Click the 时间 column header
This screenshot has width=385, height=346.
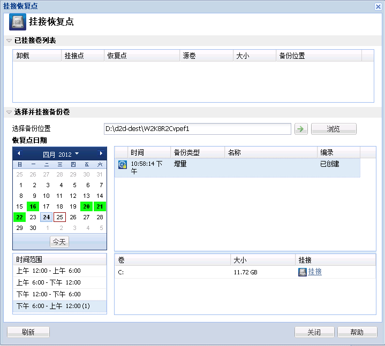point(149,152)
